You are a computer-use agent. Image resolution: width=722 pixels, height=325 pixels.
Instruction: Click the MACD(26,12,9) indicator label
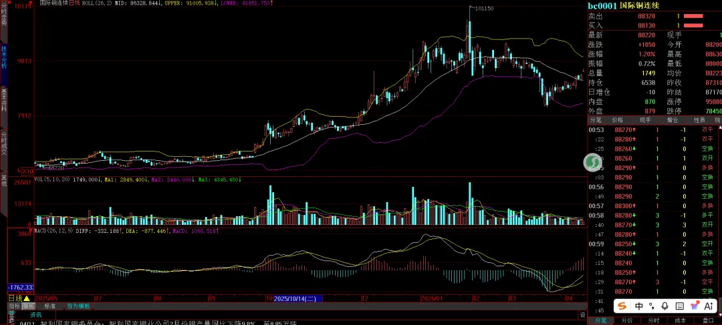tap(55, 230)
